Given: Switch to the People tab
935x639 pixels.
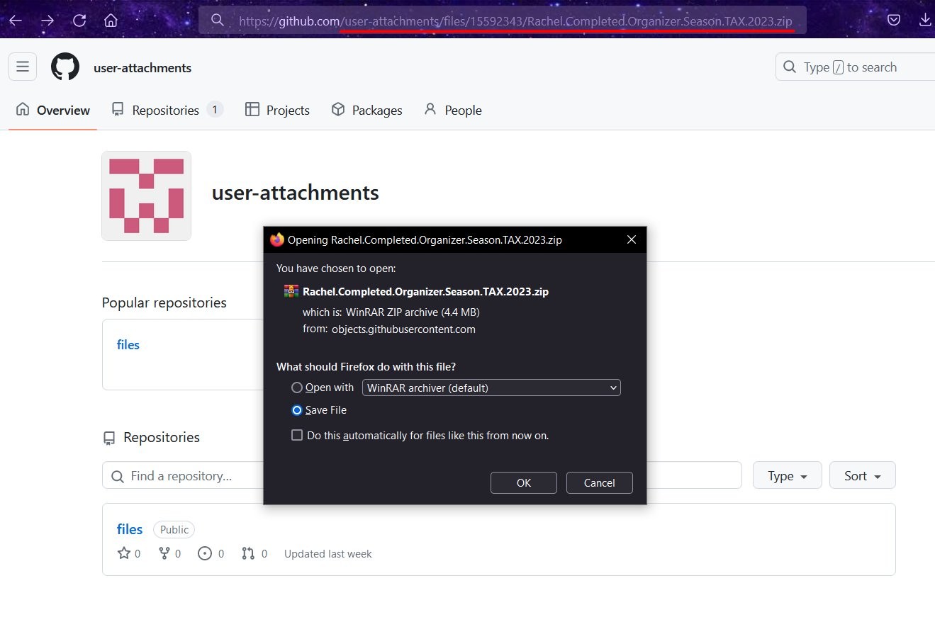Looking at the screenshot, I should [453, 110].
